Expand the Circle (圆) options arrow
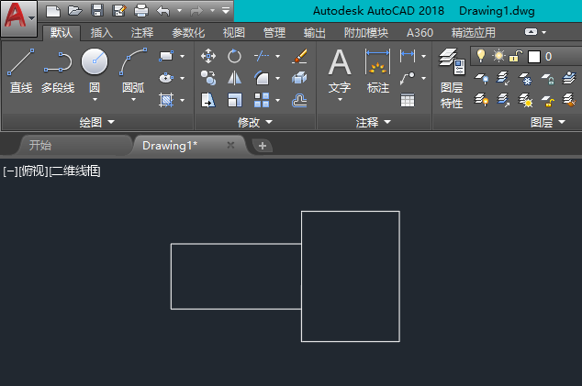Viewport: 582px width, 386px height. (x=95, y=99)
